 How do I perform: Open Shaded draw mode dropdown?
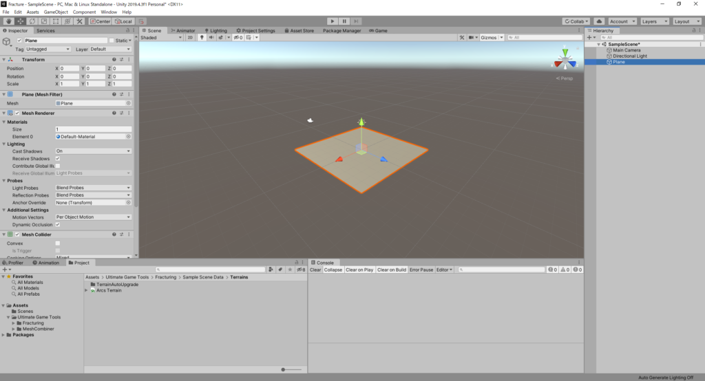[x=161, y=38]
